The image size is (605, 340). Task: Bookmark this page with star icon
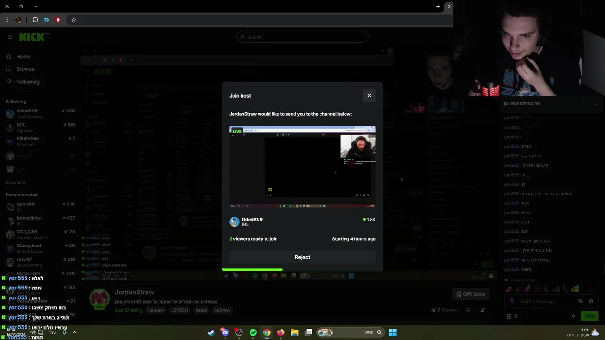(x=74, y=20)
